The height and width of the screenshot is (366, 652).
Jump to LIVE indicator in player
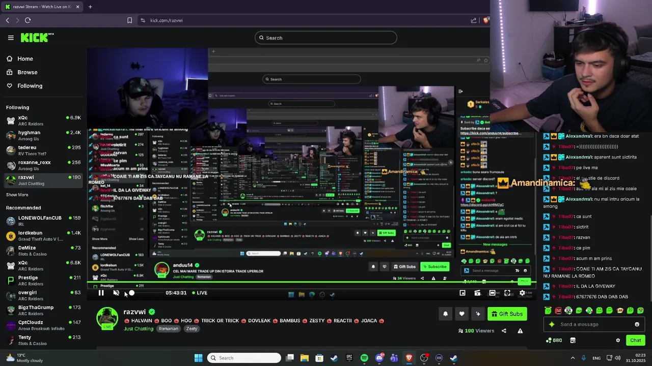click(200, 293)
